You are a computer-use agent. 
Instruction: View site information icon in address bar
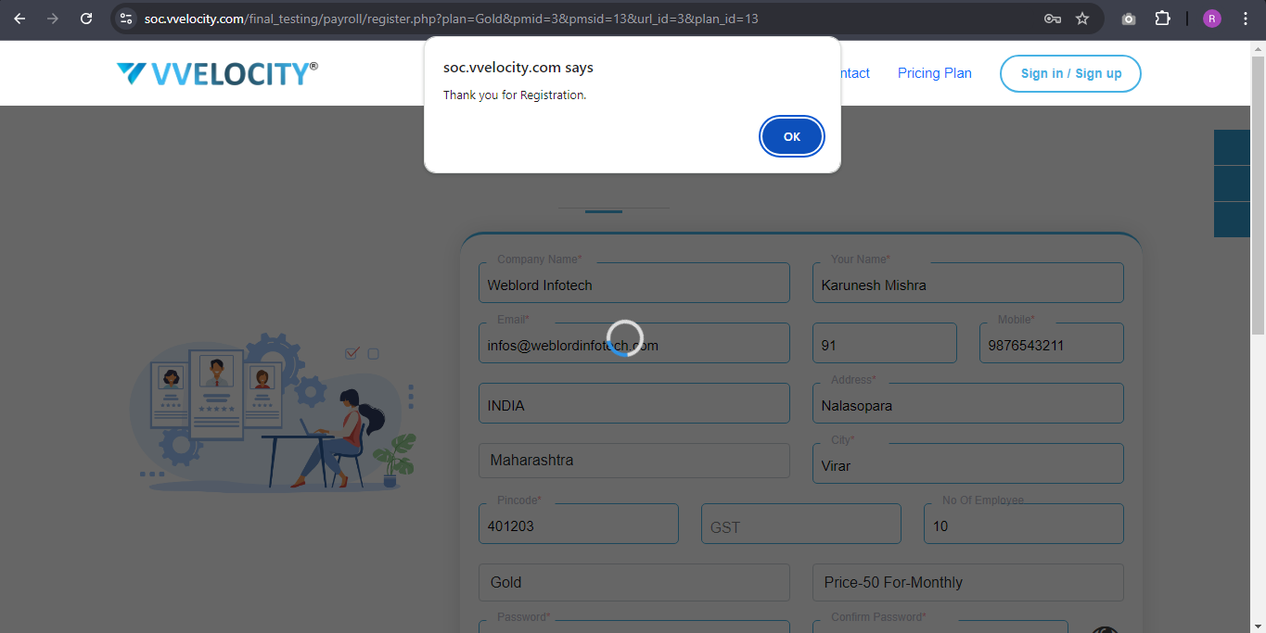point(127,19)
